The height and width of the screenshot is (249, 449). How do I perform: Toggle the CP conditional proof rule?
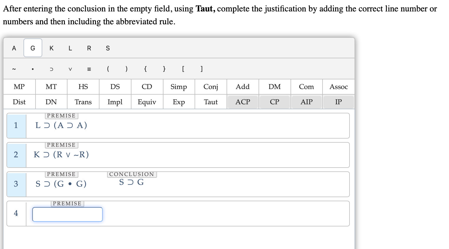pyautogui.click(x=274, y=102)
